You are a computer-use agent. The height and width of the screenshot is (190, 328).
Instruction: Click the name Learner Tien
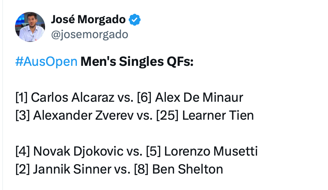218,115
